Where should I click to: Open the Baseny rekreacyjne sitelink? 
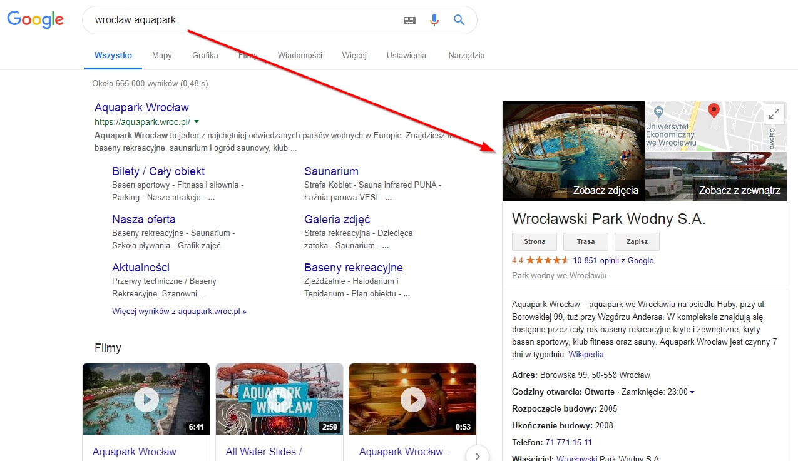click(354, 268)
